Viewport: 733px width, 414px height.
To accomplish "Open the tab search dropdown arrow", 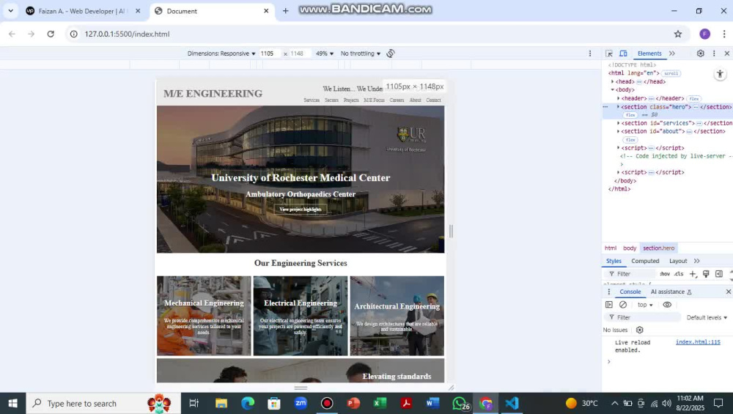I will (10, 11).
